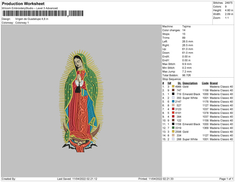Click the 'Last Saved: 11/04/2022 02.21.12' footer
Screen dimensions: 235x182
(77, 179)
